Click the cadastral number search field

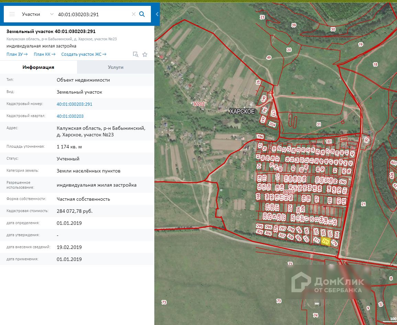click(93, 14)
